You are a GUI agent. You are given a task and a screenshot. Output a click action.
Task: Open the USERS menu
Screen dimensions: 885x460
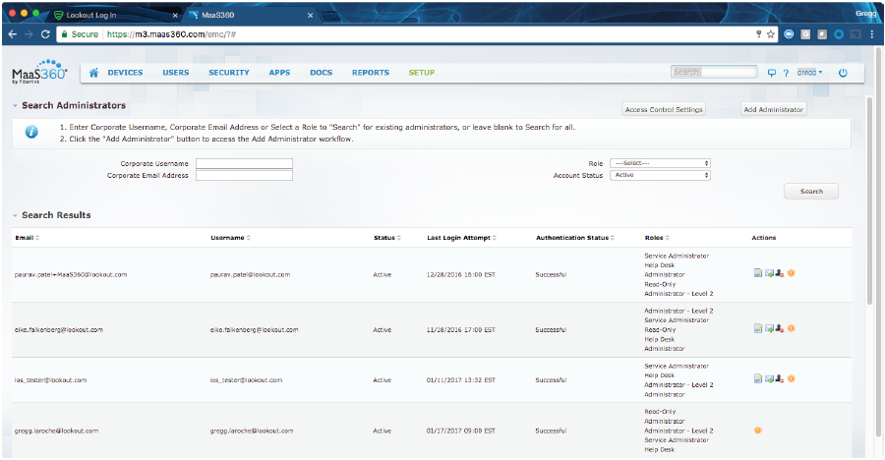(176, 73)
